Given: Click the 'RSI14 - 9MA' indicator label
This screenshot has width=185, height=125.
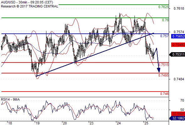Looking at the screenshot, I should [x=10, y=99].
